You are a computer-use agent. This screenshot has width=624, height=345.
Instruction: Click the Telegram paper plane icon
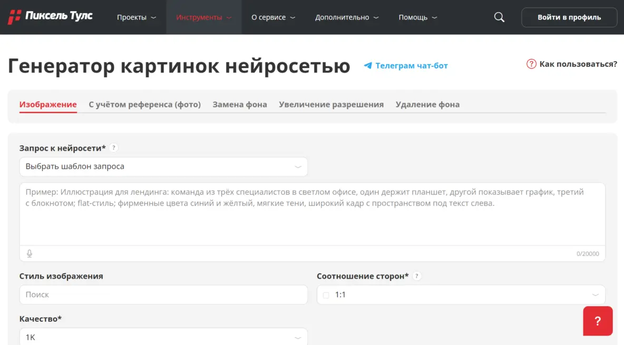coord(368,66)
